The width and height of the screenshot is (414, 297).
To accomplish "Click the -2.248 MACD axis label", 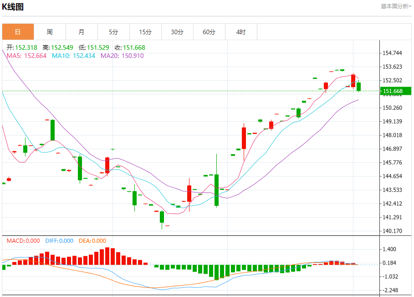I will click(x=390, y=291).
